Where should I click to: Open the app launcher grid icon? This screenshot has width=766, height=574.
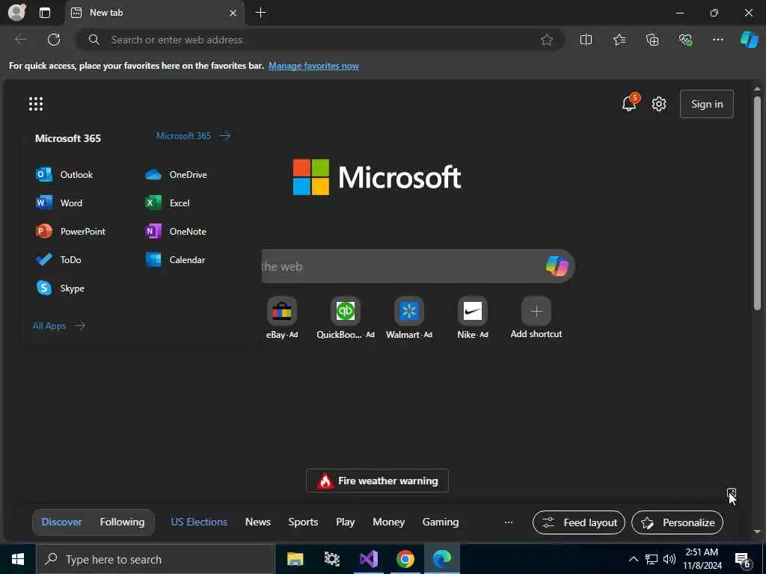point(36,104)
